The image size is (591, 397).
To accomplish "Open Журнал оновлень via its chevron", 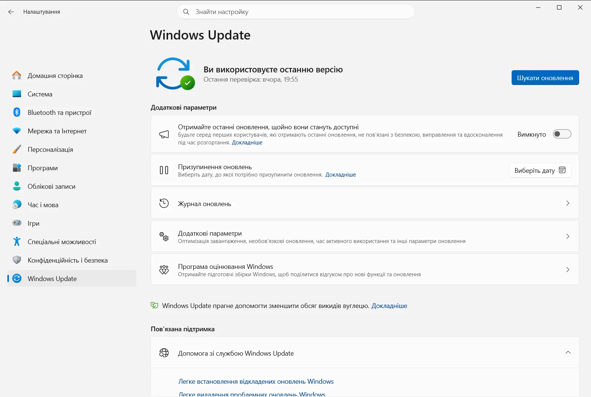I will 568,203.
